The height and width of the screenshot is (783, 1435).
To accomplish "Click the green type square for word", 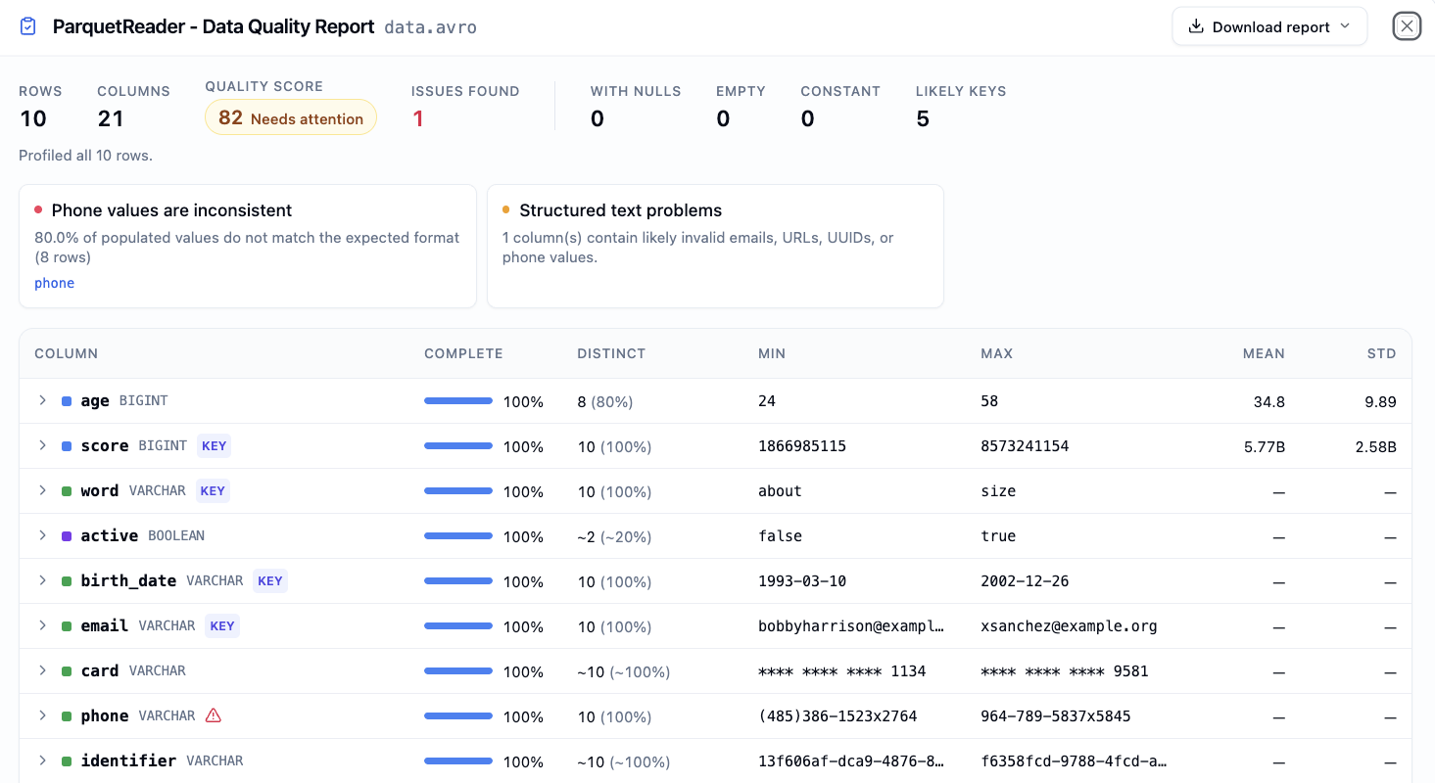I will (67, 491).
